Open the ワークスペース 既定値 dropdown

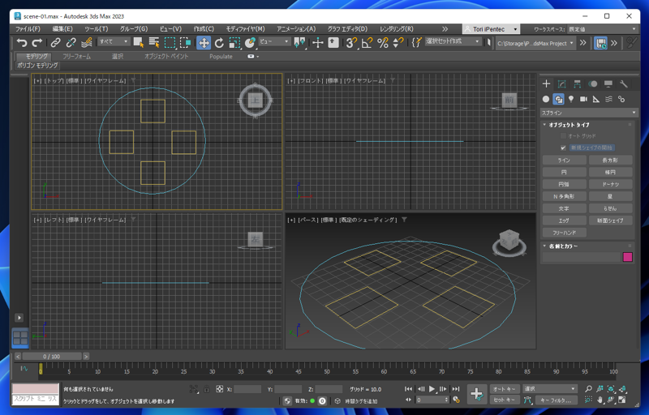[x=603, y=29]
